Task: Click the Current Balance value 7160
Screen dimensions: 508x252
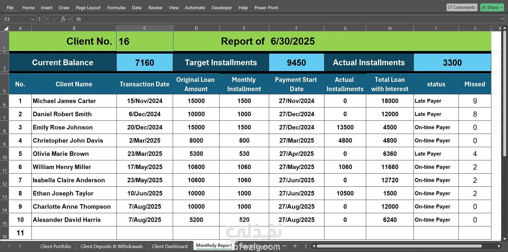Action: (x=145, y=63)
